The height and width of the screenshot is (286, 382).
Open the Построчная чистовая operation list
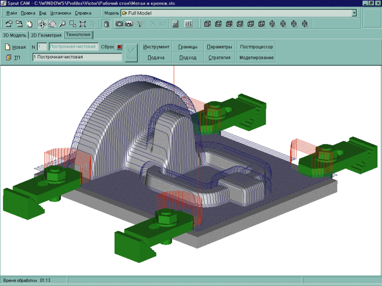(76, 58)
